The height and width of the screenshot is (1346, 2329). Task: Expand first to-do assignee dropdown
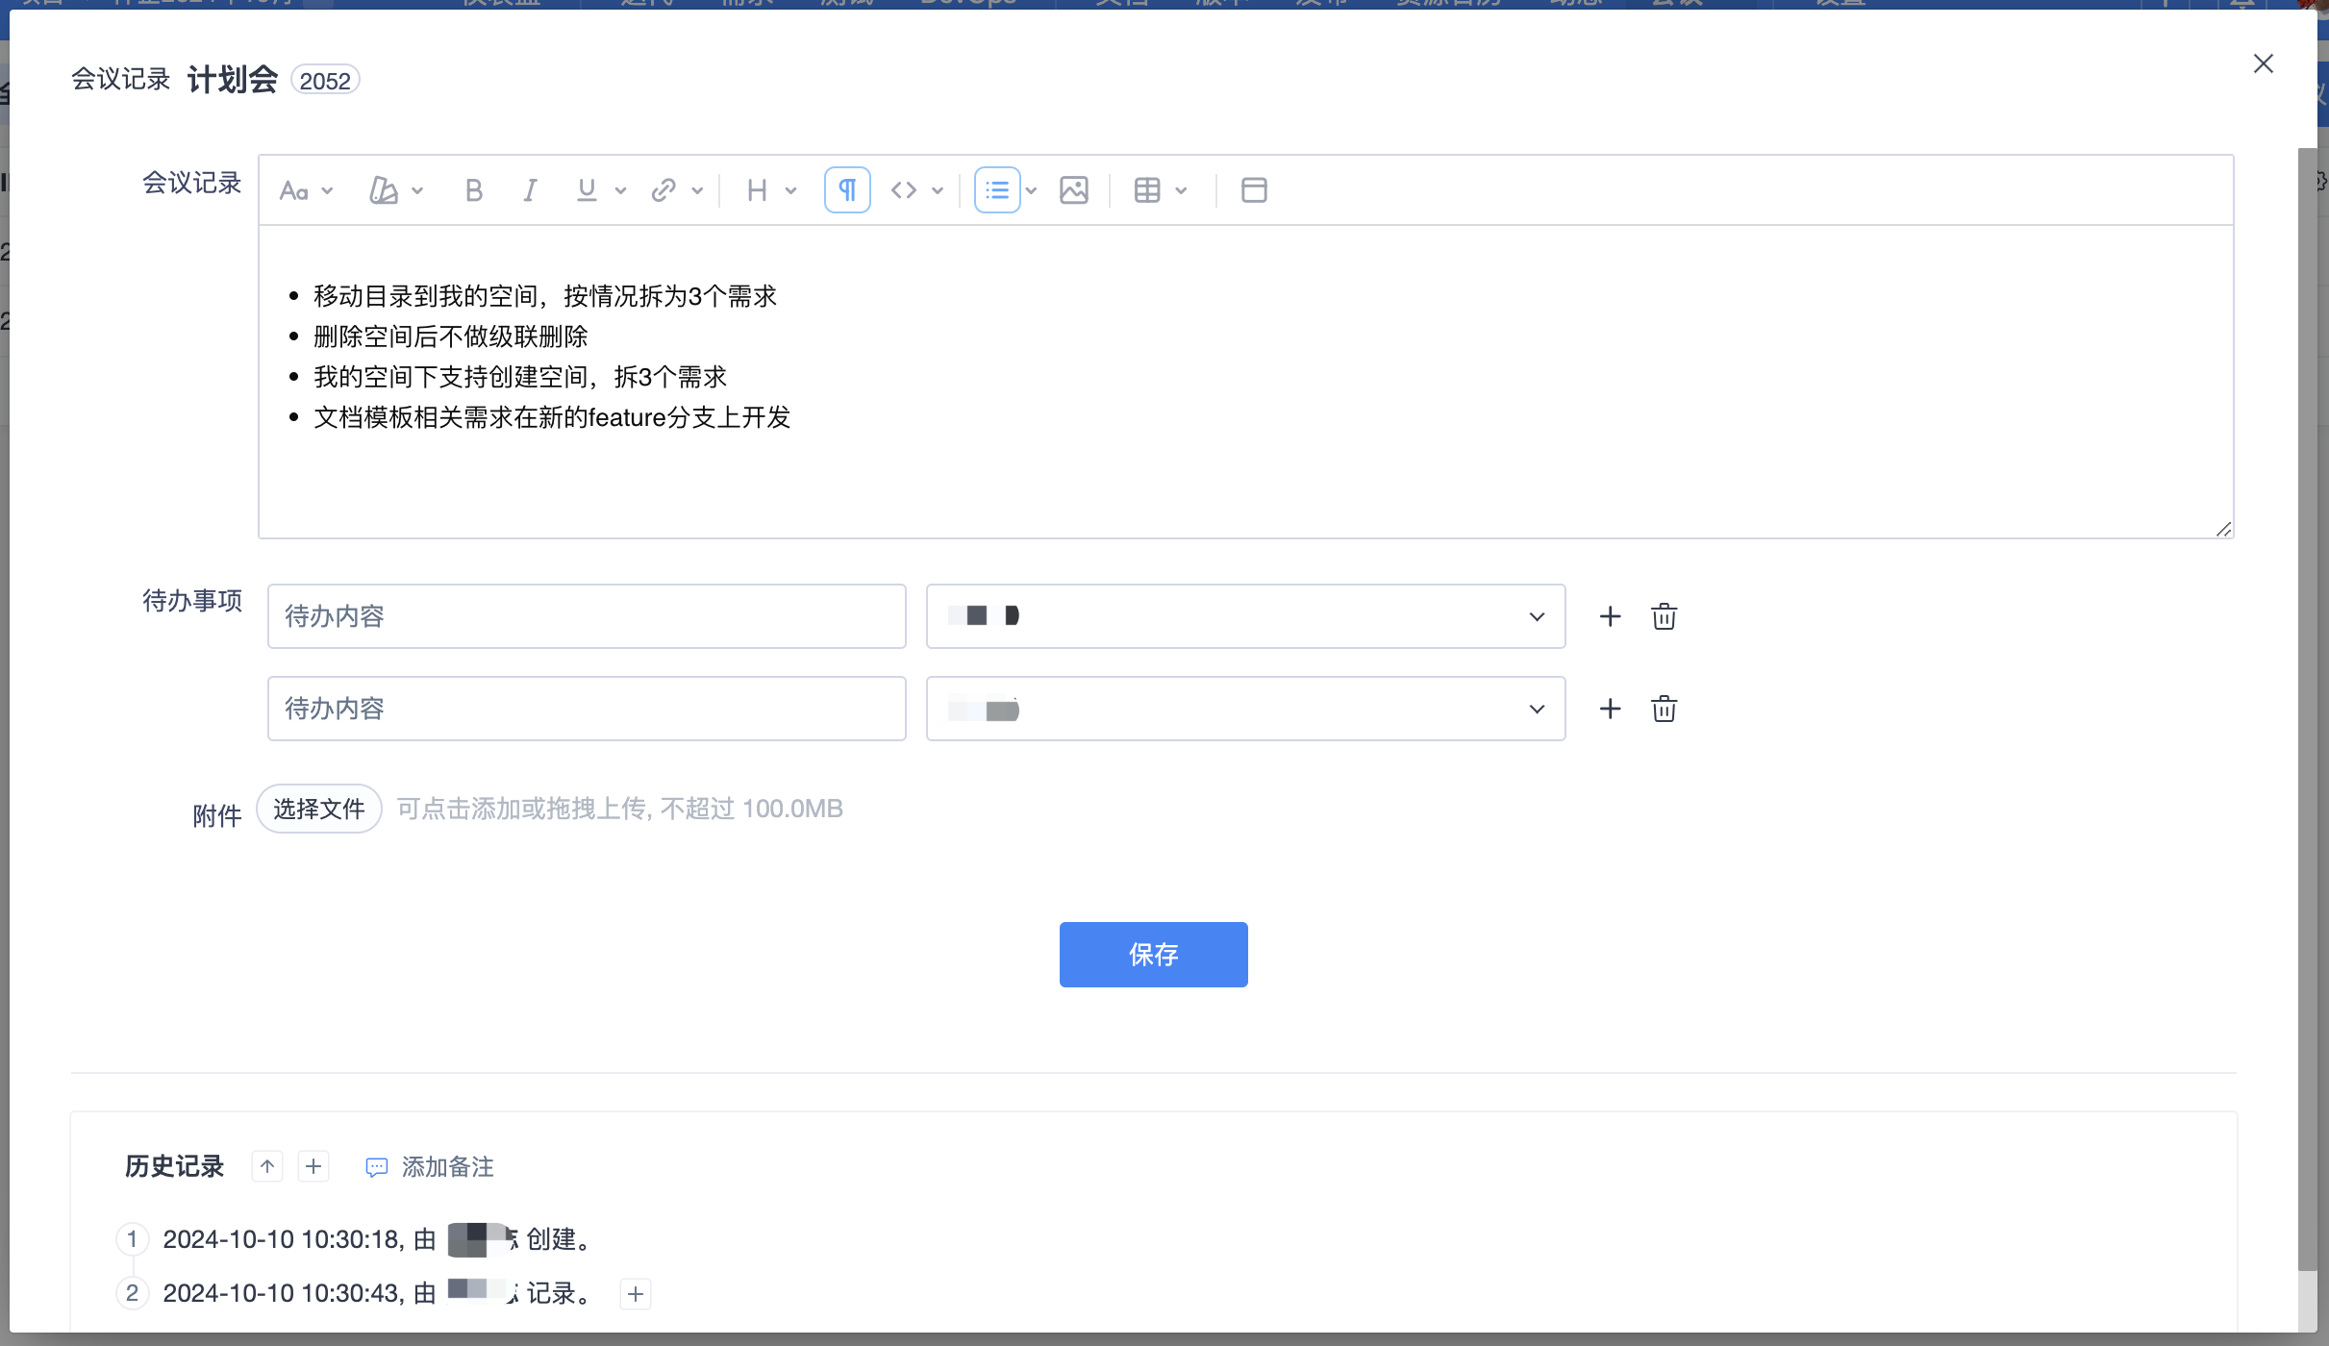click(x=1245, y=616)
